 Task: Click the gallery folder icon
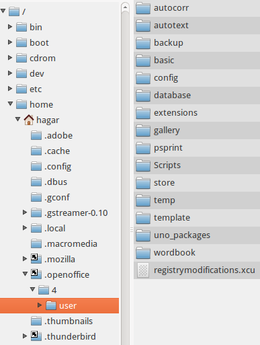tap(143, 130)
